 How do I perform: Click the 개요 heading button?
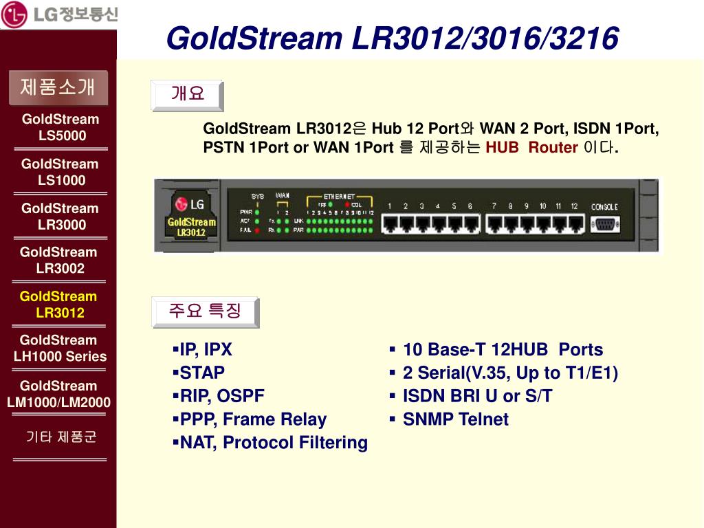(x=187, y=95)
